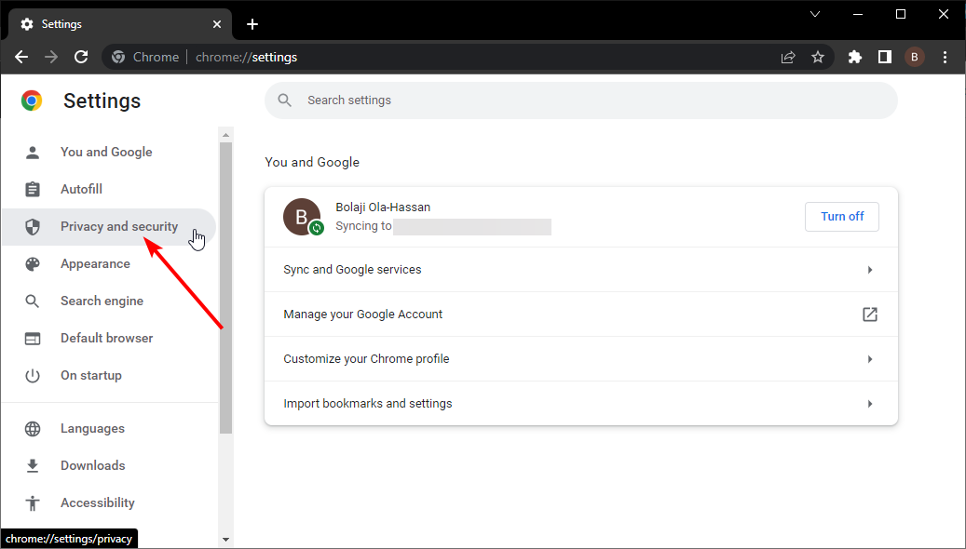Go to Autofill settings
Image resolution: width=966 pixels, height=549 pixels.
[x=109, y=190]
